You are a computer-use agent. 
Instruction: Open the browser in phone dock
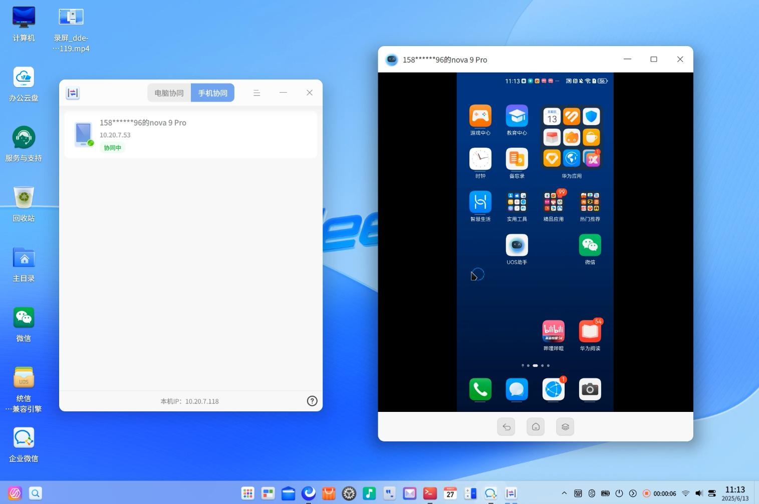553,389
